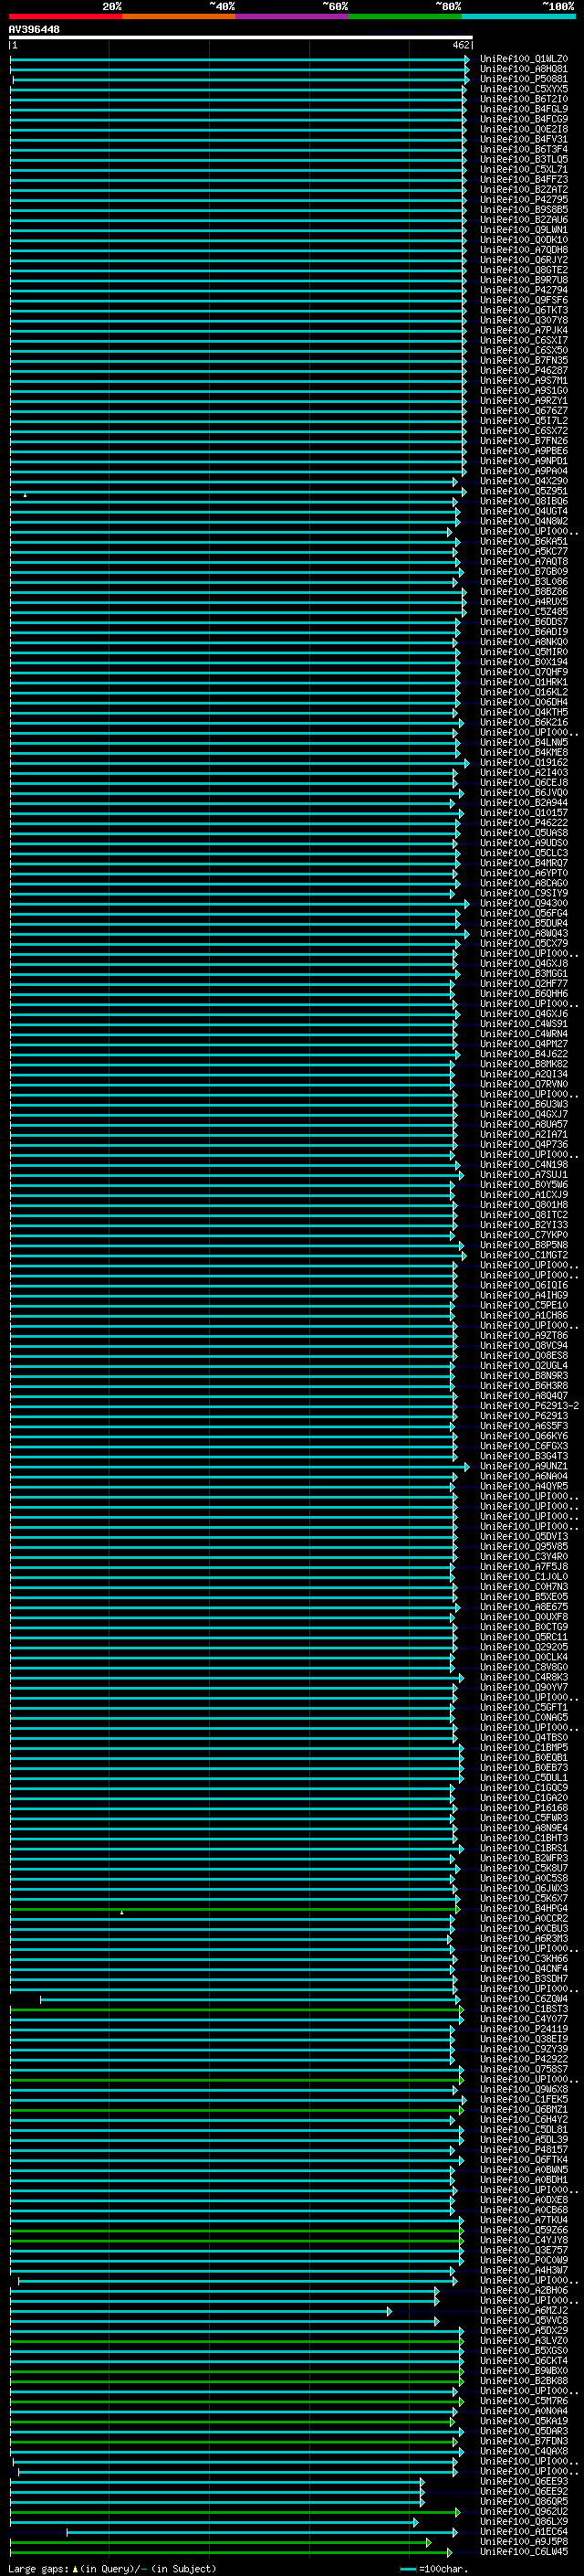Select the UniRef100_Q962U2 label
The width and height of the screenshot is (584, 2576).
tap(524, 2511)
